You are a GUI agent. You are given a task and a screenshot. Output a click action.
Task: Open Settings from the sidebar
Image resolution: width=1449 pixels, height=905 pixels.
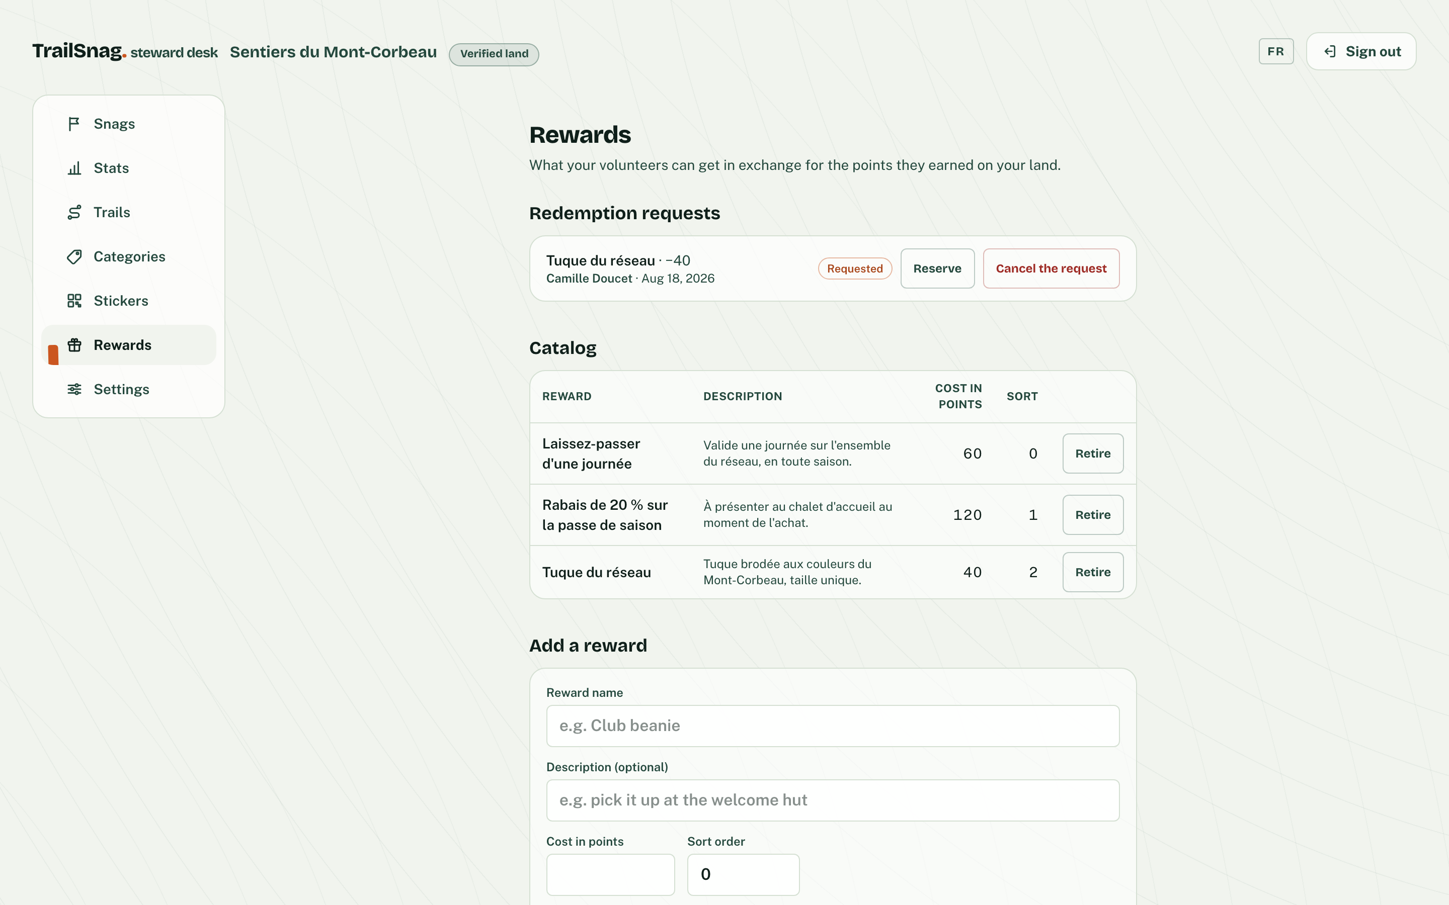[x=129, y=389]
